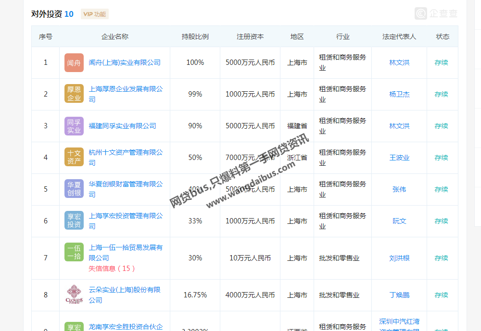Click the 一伍一拾 green logo icon
Viewport: 481px width, 331px height.
(x=74, y=252)
